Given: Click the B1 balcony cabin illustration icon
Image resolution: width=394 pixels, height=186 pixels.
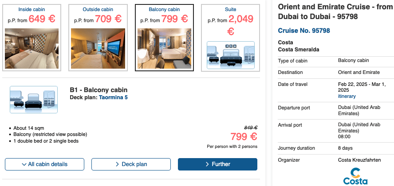Looking at the screenshot, I should coord(34,100).
